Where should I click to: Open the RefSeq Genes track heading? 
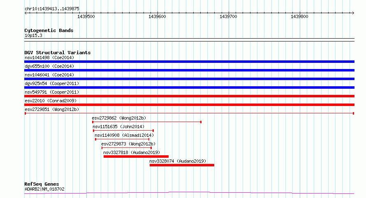pos(42,184)
